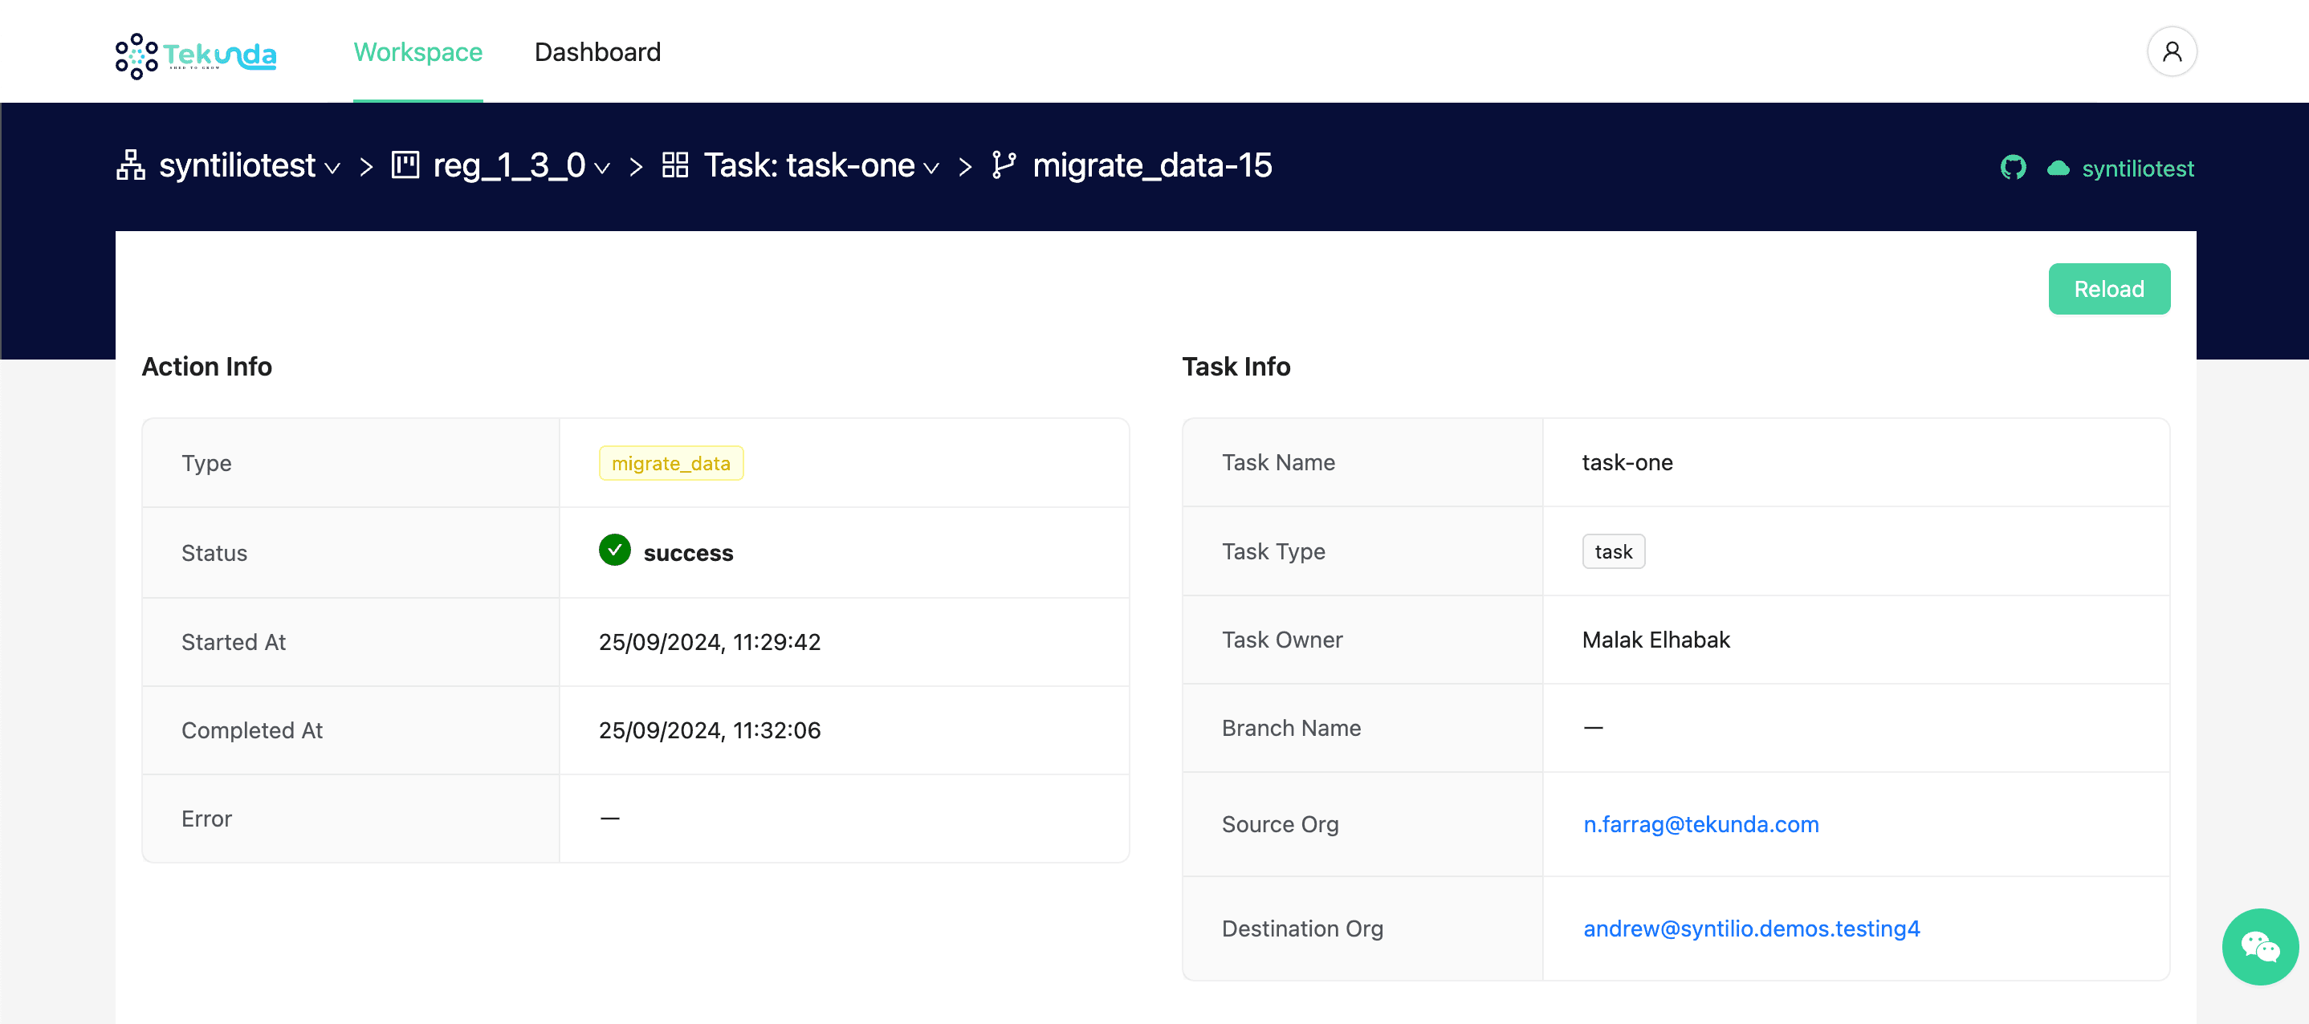
Task: Click the organization hierarchy icon before syntiliotest
Action: coord(130,166)
